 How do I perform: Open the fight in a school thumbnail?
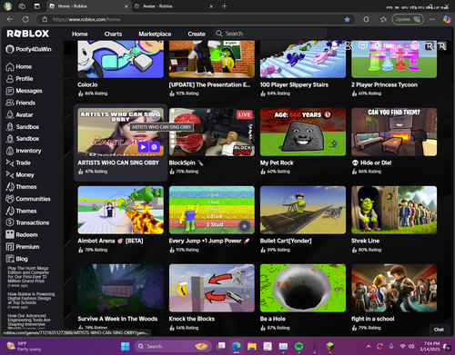pyautogui.click(x=394, y=288)
